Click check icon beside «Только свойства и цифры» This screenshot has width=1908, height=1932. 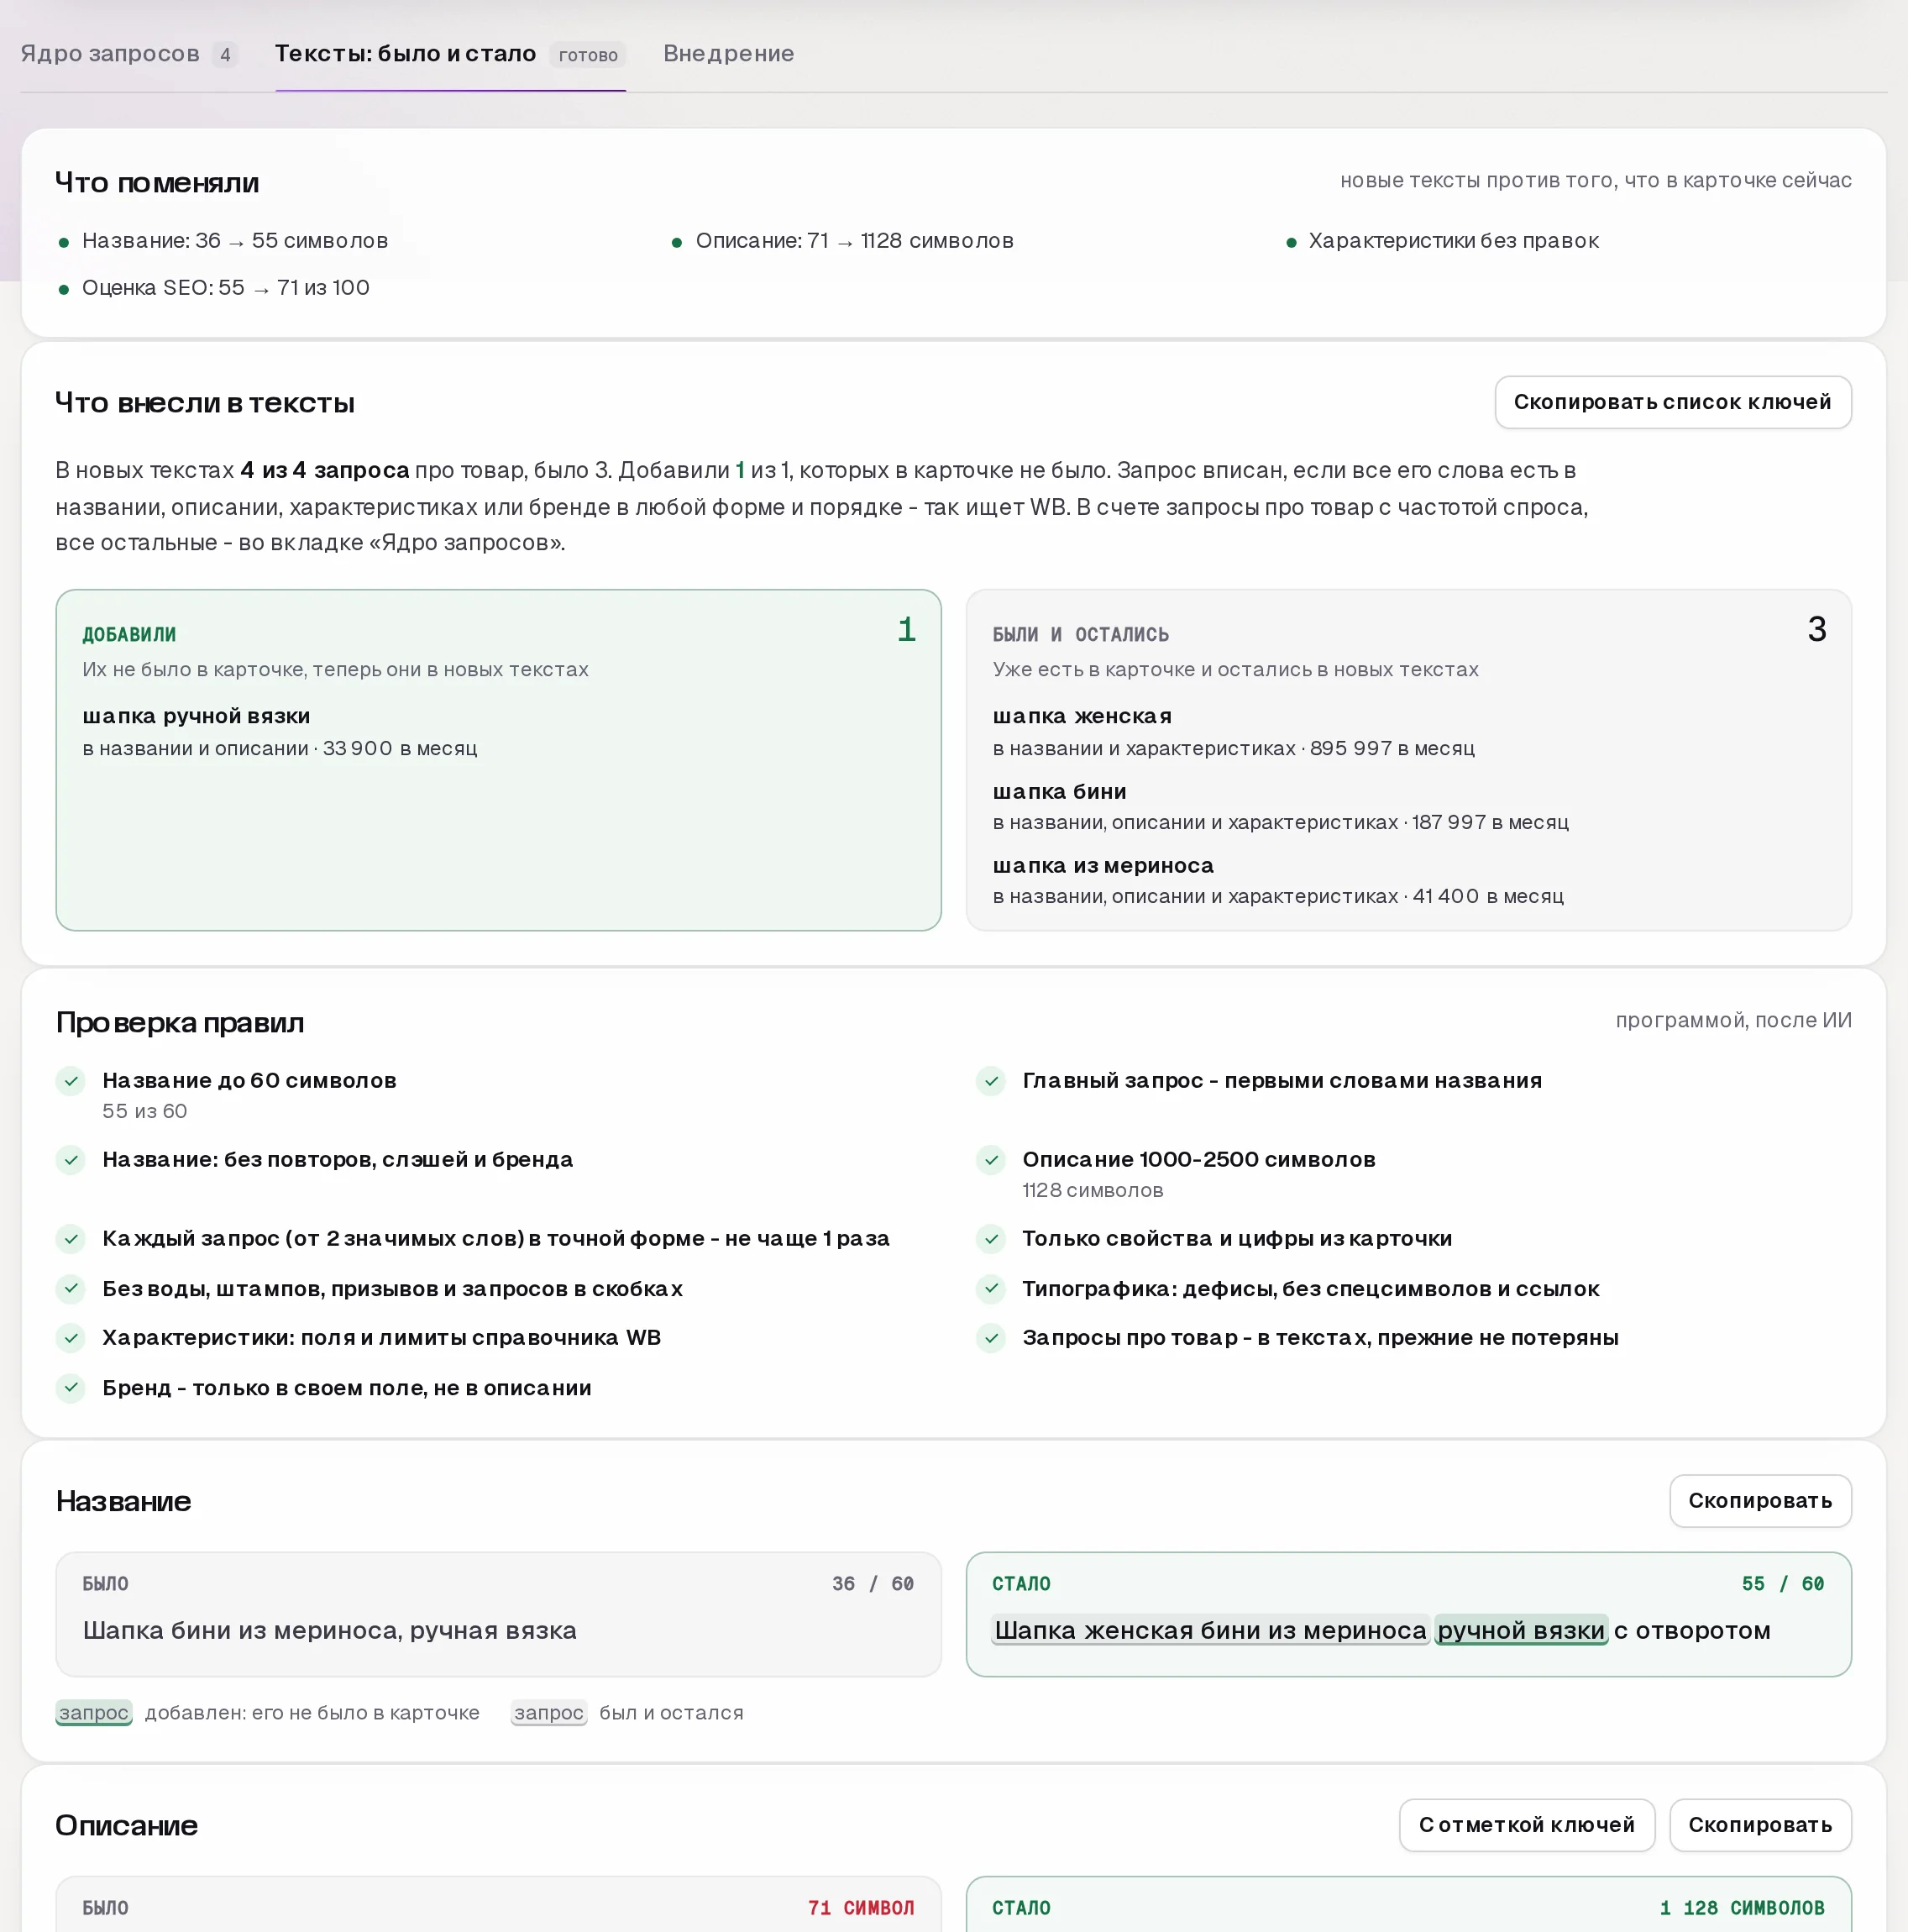[x=991, y=1239]
